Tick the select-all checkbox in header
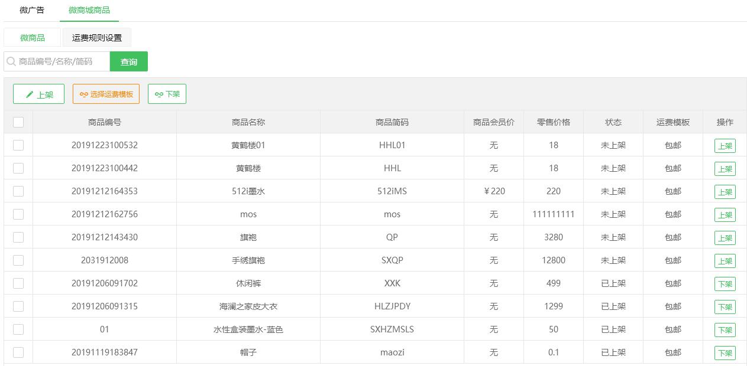Image resolution: width=747 pixels, height=366 pixels. [18, 122]
